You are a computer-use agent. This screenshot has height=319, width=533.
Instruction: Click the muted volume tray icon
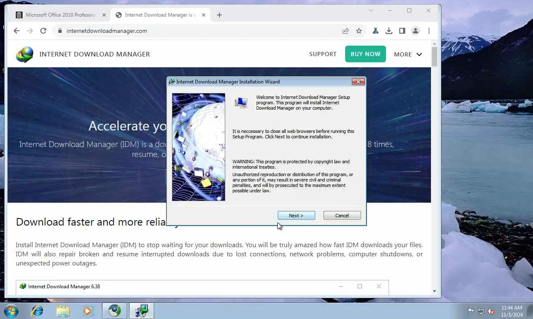pyautogui.click(x=491, y=311)
